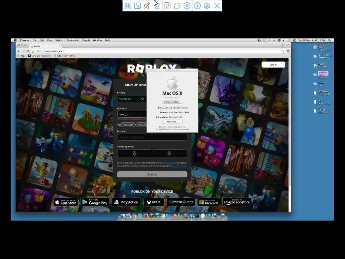Click the volume icon in the menu bar
The height and width of the screenshot is (259, 345).
click(284, 40)
